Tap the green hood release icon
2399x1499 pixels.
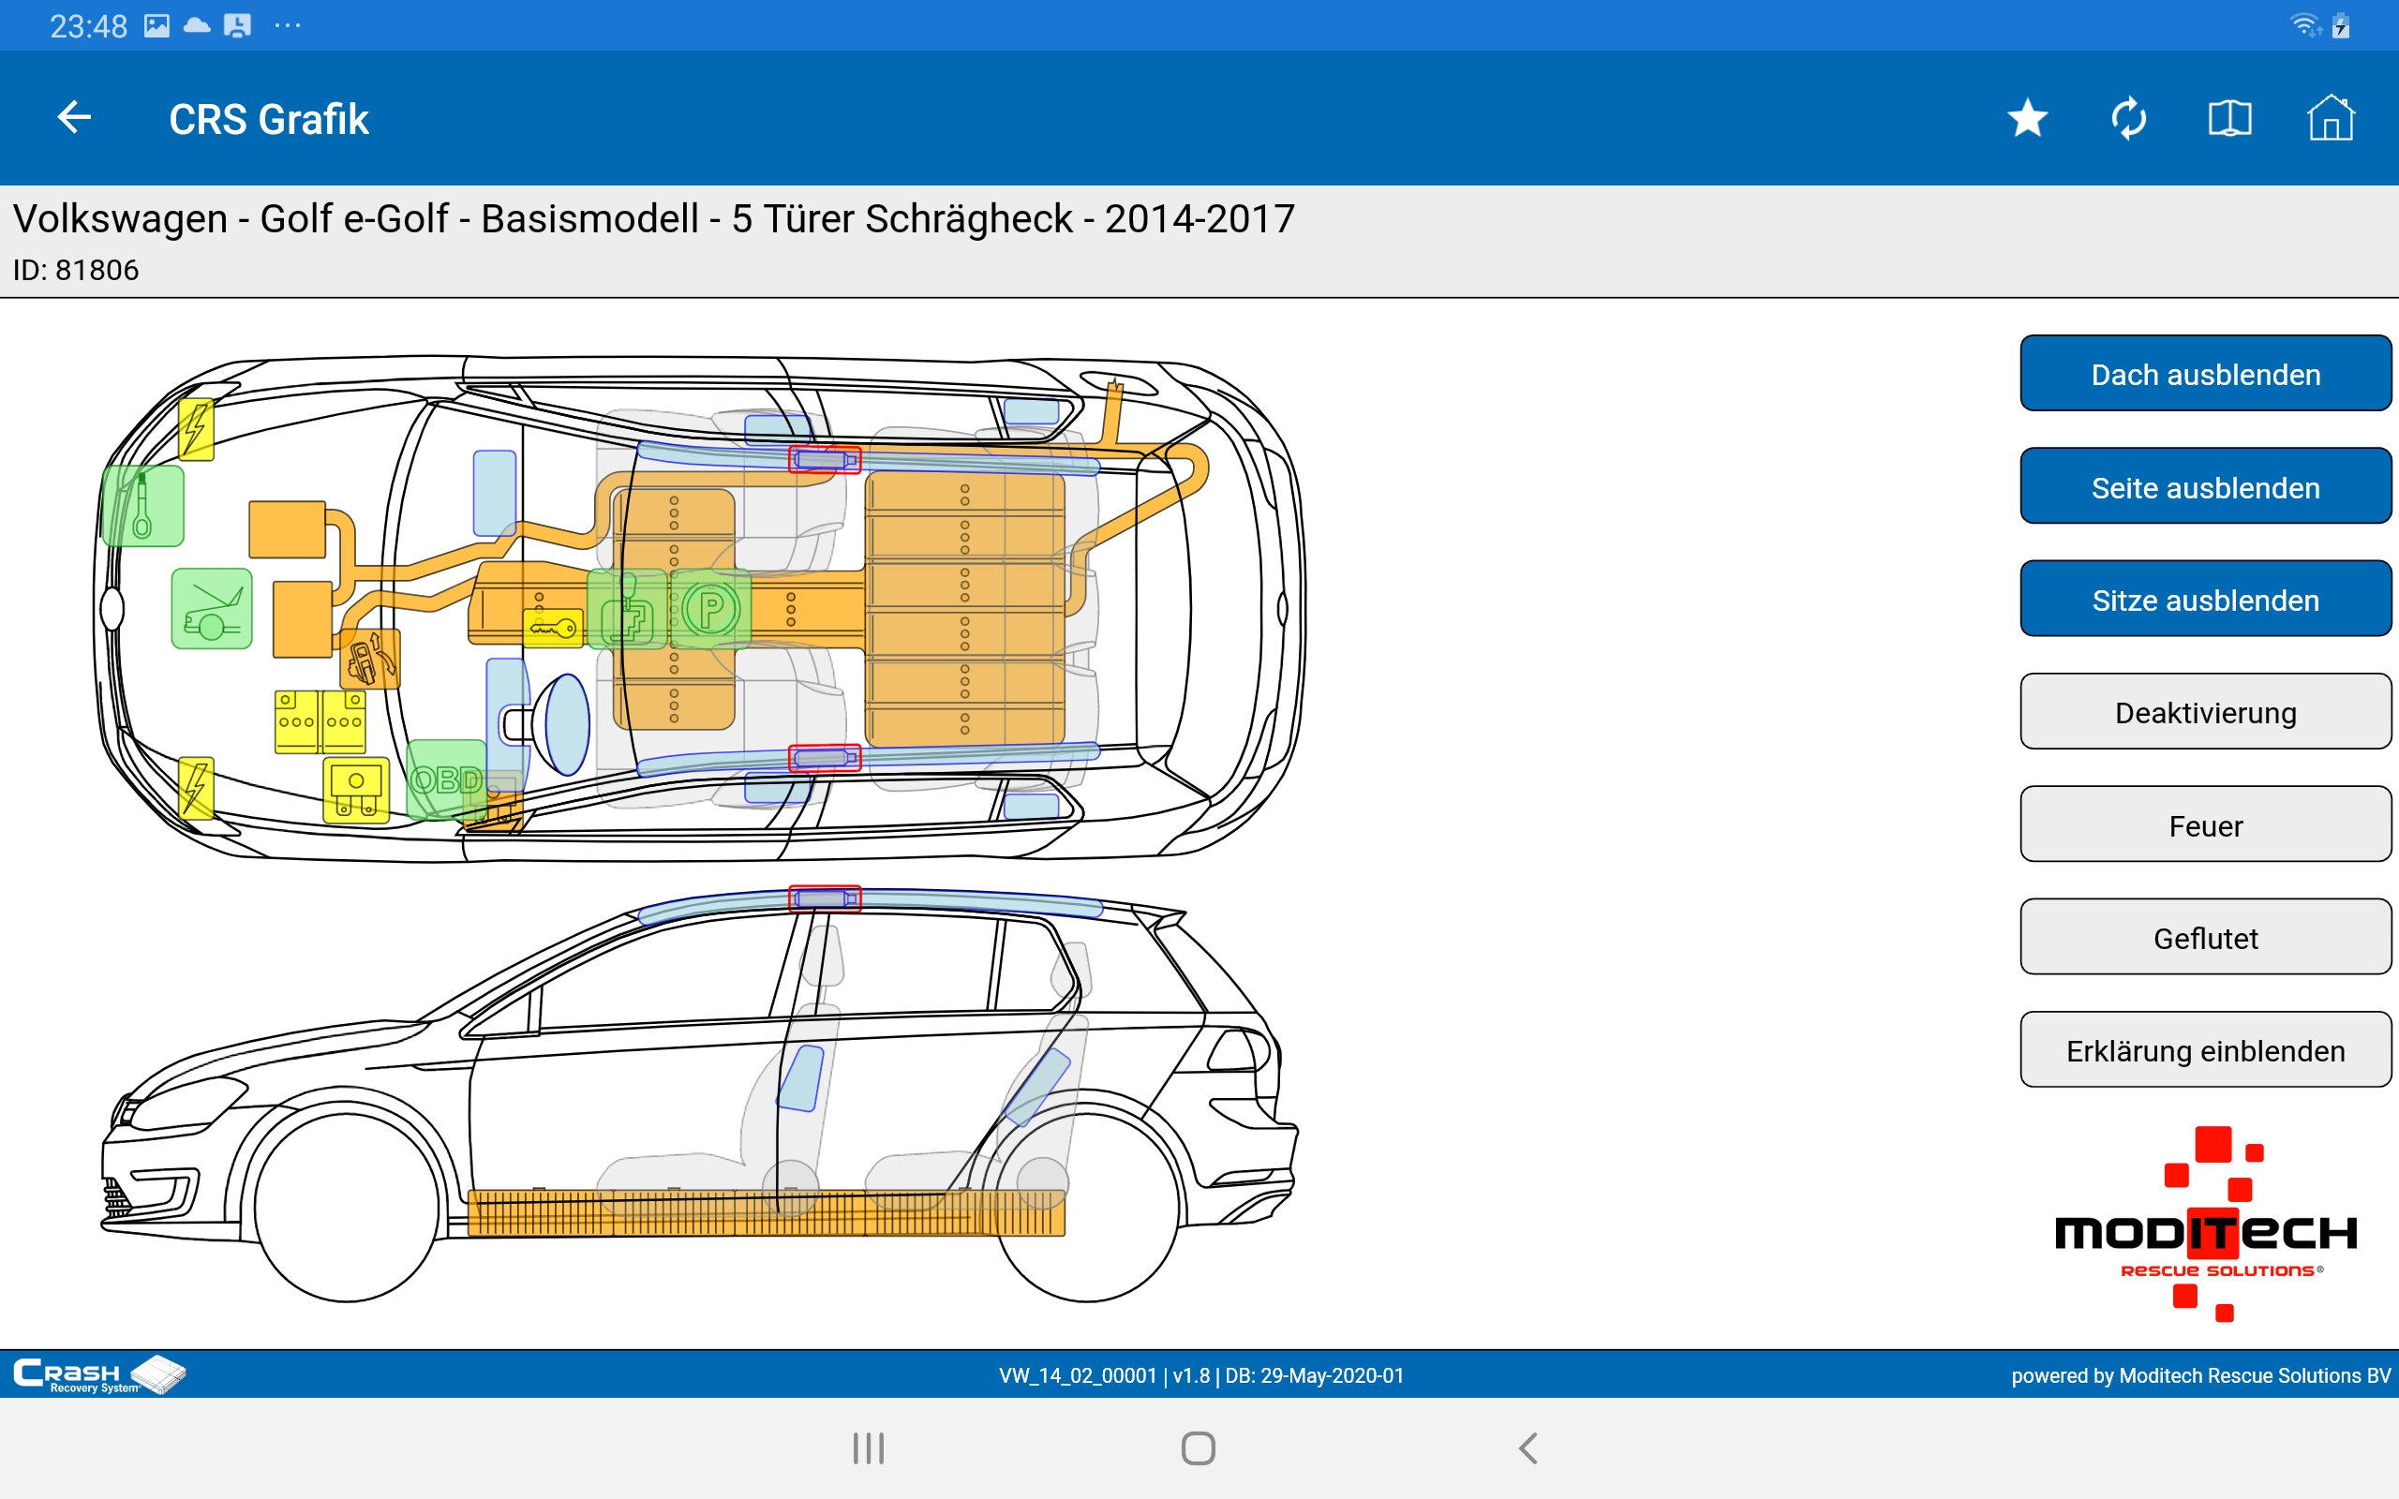tap(211, 609)
